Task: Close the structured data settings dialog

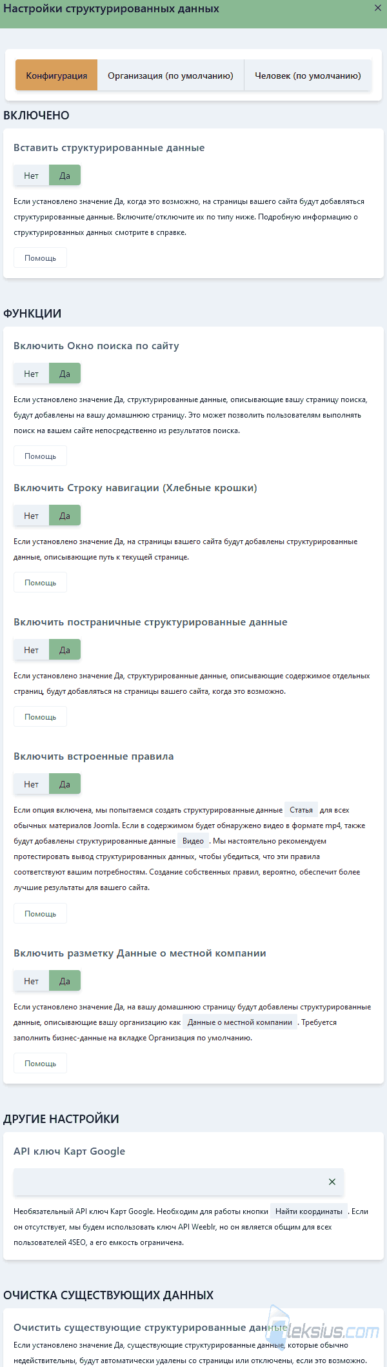Action: [378, 8]
